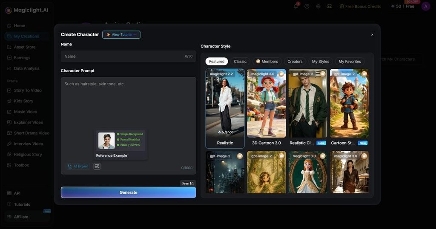This screenshot has width=436, height=229.
Task: Switch to the My Styles tab
Action: tap(320, 61)
